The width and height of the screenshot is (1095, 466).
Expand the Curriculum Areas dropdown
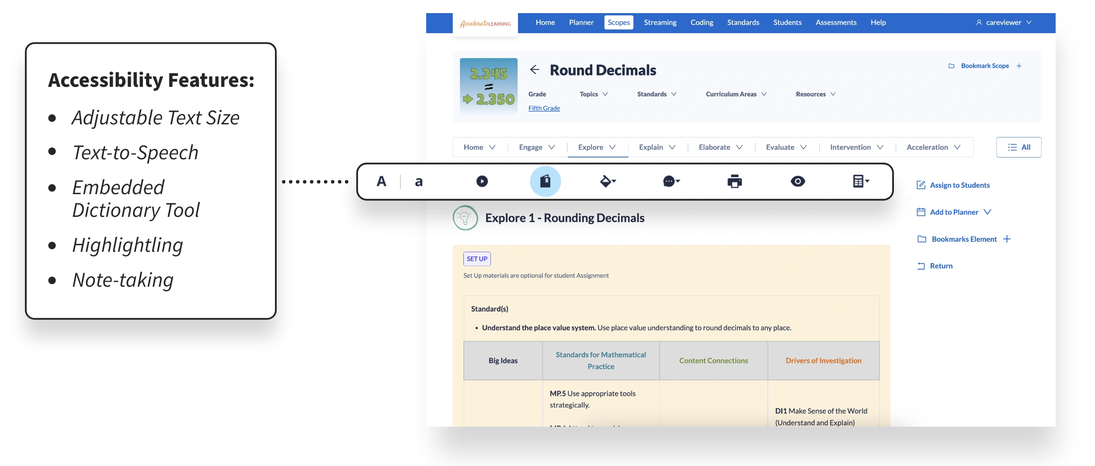pyautogui.click(x=736, y=94)
